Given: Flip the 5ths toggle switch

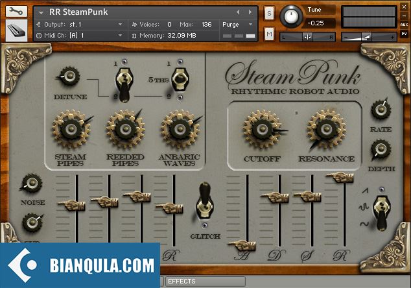Looking at the screenshot, I should click(180, 78).
